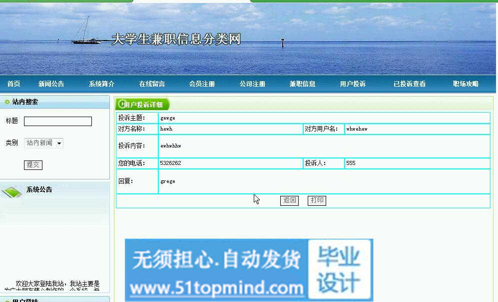Select the 投诉人 value 555

tap(351, 163)
